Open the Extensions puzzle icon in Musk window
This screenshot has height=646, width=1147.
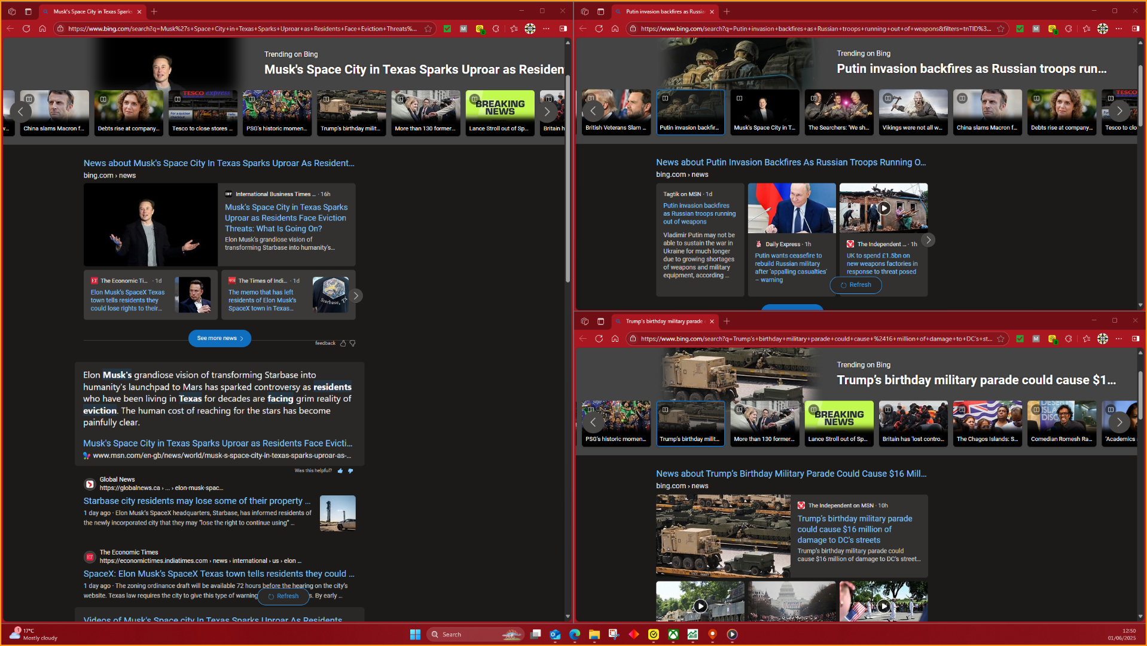pos(496,29)
